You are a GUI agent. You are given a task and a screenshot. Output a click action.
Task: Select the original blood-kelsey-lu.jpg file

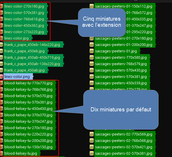pos(21,154)
